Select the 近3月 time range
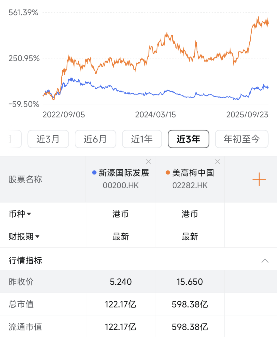The image size is (277, 337). click(x=48, y=139)
